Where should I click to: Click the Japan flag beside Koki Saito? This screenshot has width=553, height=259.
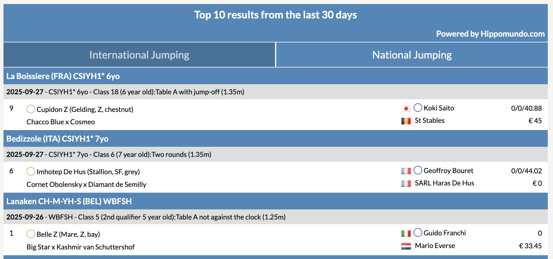click(x=406, y=108)
